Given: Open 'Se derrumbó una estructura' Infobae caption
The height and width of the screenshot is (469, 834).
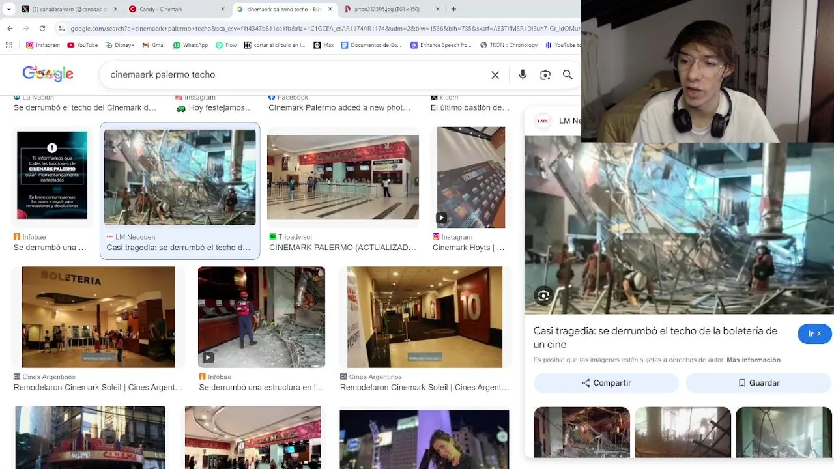Looking at the screenshot, I should click(261, 388).
